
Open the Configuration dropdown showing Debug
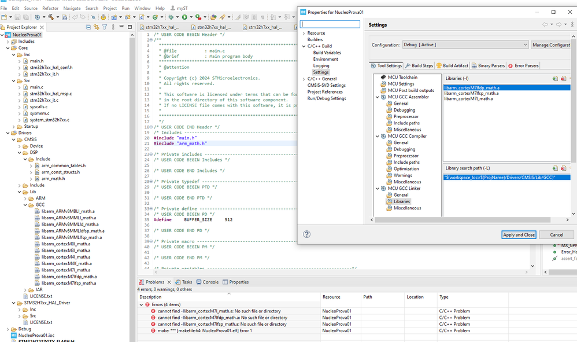[x=465, y=45]
